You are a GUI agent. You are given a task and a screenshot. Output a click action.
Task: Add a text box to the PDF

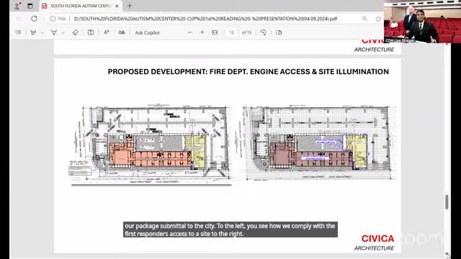(x=91, y=32)
